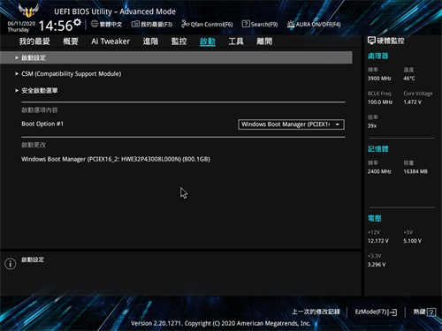Click the 3900 MHz CPU frequency value

(x=379, y=79)
